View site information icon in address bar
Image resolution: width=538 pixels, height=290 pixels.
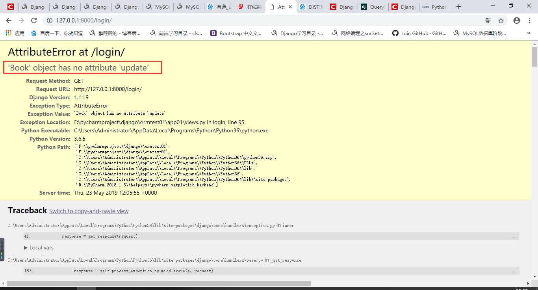tap(49, 20)
